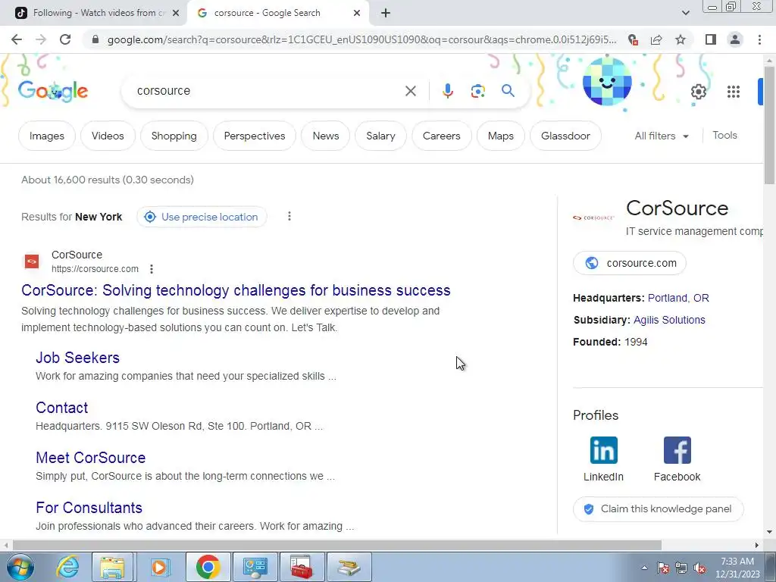Open Windows Media Player taskbar icon

(x=159, y=567)
